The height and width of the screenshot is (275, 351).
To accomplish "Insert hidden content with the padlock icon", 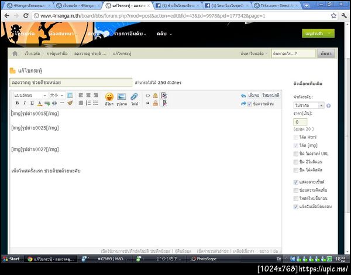I will (156, 96).
